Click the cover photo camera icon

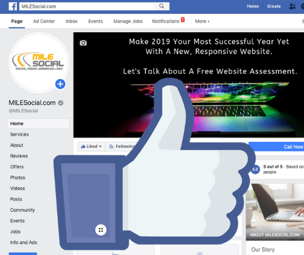pyautogui.click(x=83, y=43)
